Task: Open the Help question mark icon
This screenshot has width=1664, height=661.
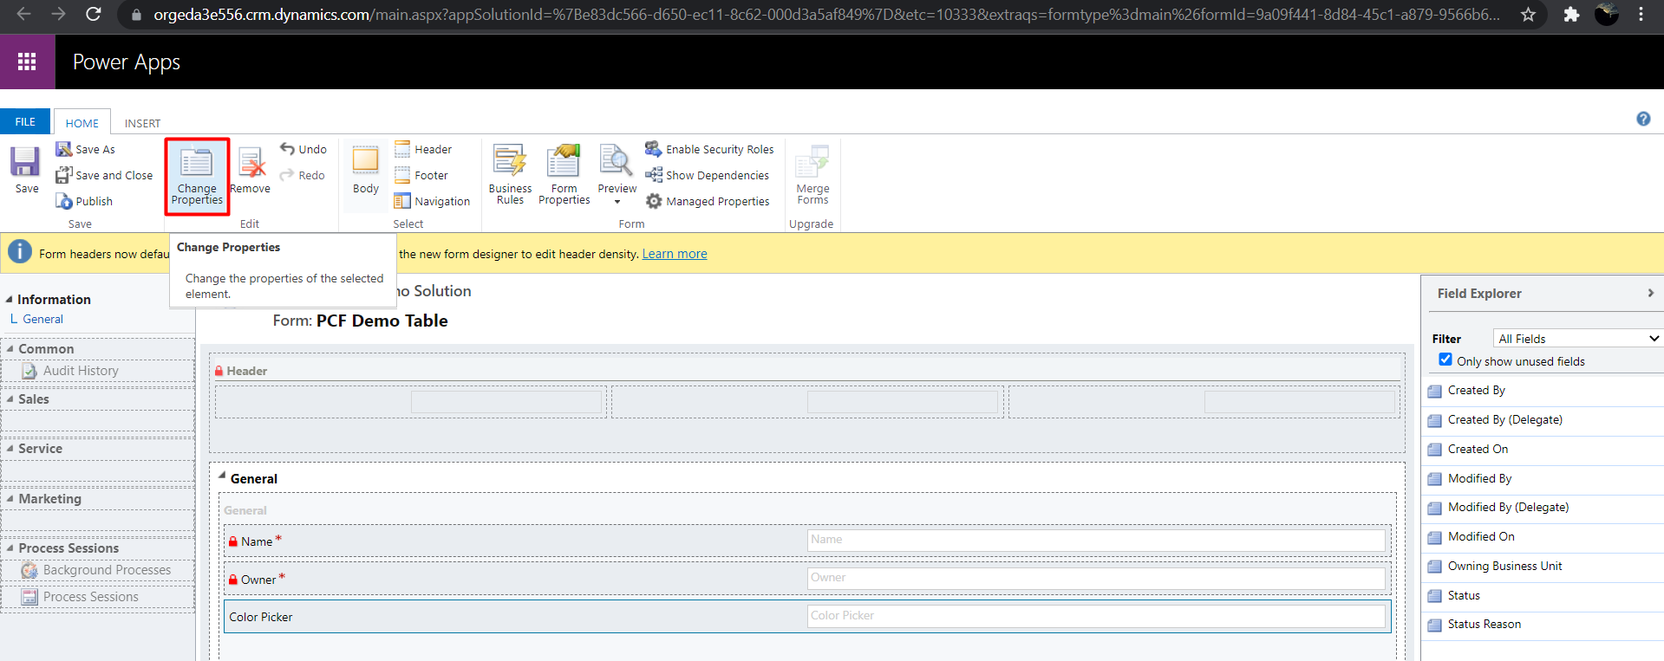Action: (1642, 120)
